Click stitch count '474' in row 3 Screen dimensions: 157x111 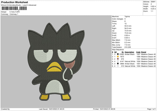(x=122, y=59)
